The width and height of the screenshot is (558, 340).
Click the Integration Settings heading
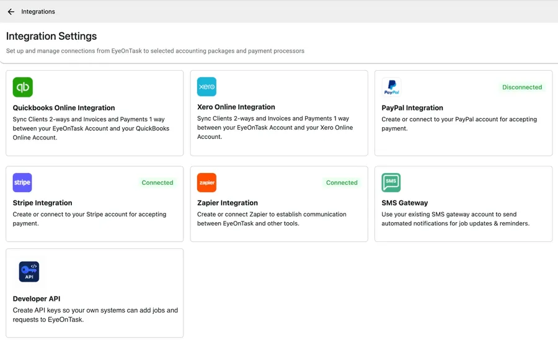click(51, 37)
